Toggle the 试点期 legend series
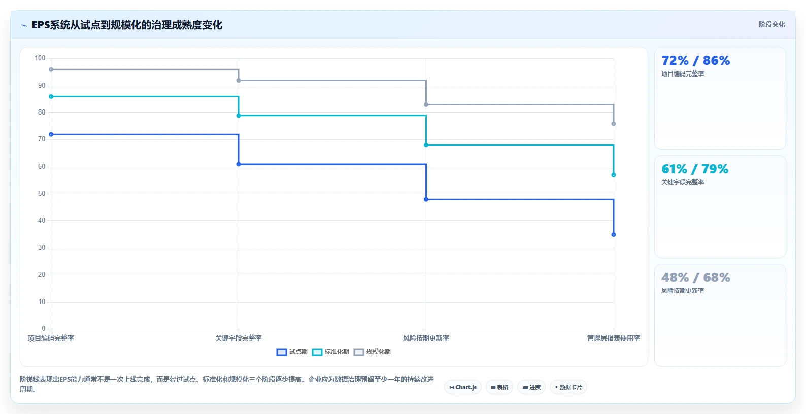This screenshot has height=414, width=806. point(292,352)
